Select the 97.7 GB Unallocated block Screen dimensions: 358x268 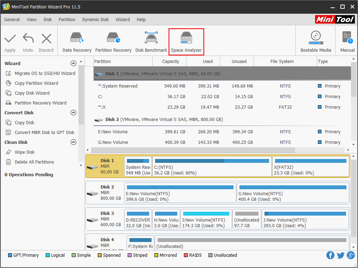[x=247, y=219]
